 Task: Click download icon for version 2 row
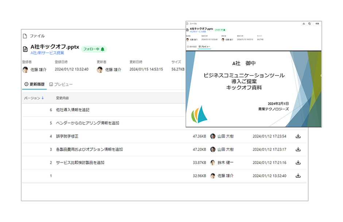click(x=298, y=163)
